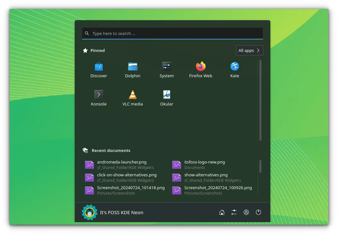The height and width of the screenshot is (235, 338).
Task: Shut down via the power icon
Action: (x=258, y=212)
